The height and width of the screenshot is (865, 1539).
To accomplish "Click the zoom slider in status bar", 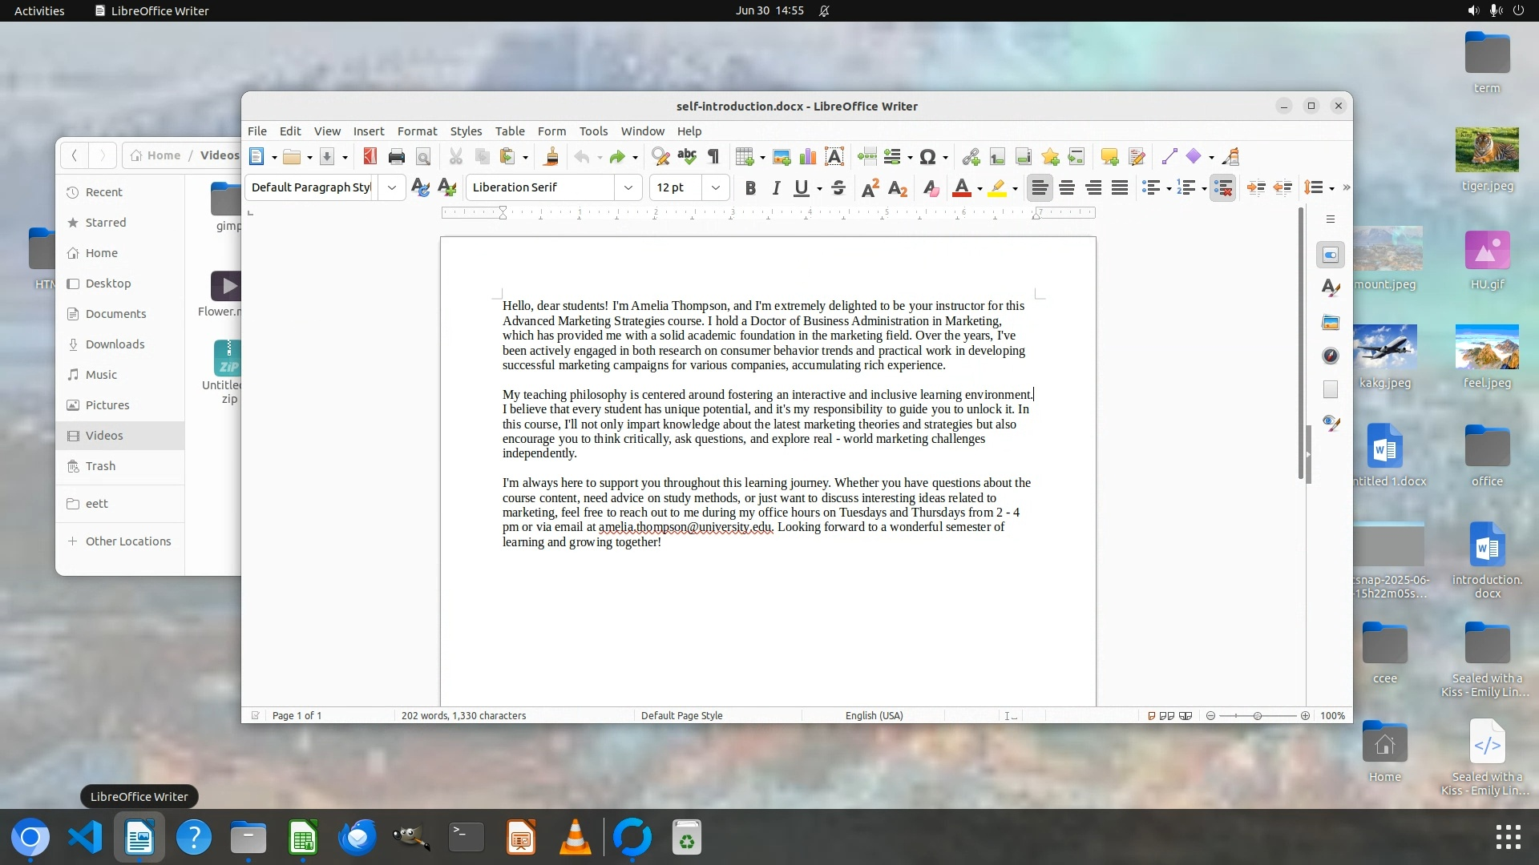I will point(1257,715).
